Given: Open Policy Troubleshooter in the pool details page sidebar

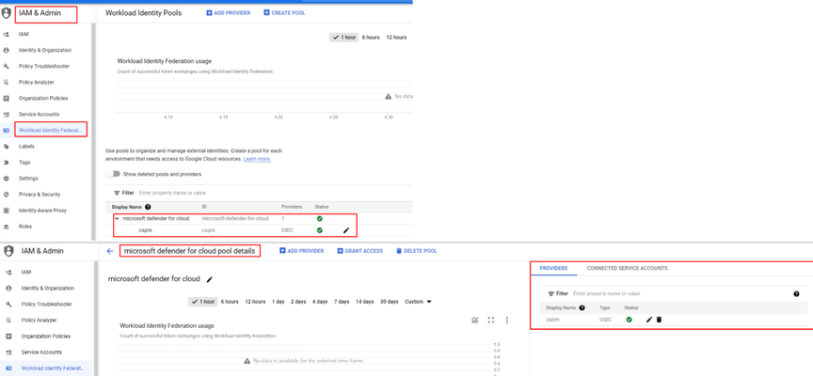Looking at the screenshot, I should tap(47, 304).
